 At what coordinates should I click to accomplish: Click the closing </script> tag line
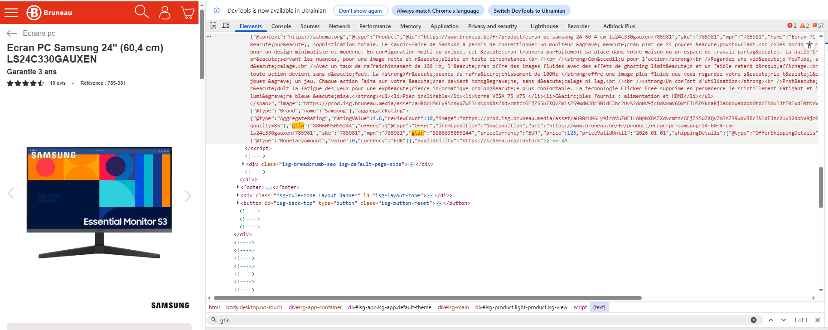coord(258,148)
